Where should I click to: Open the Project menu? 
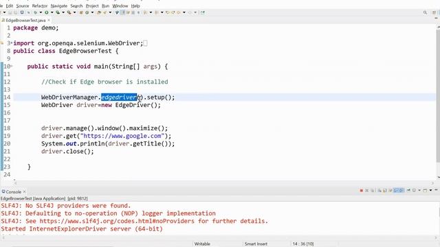tap(92, 5)
